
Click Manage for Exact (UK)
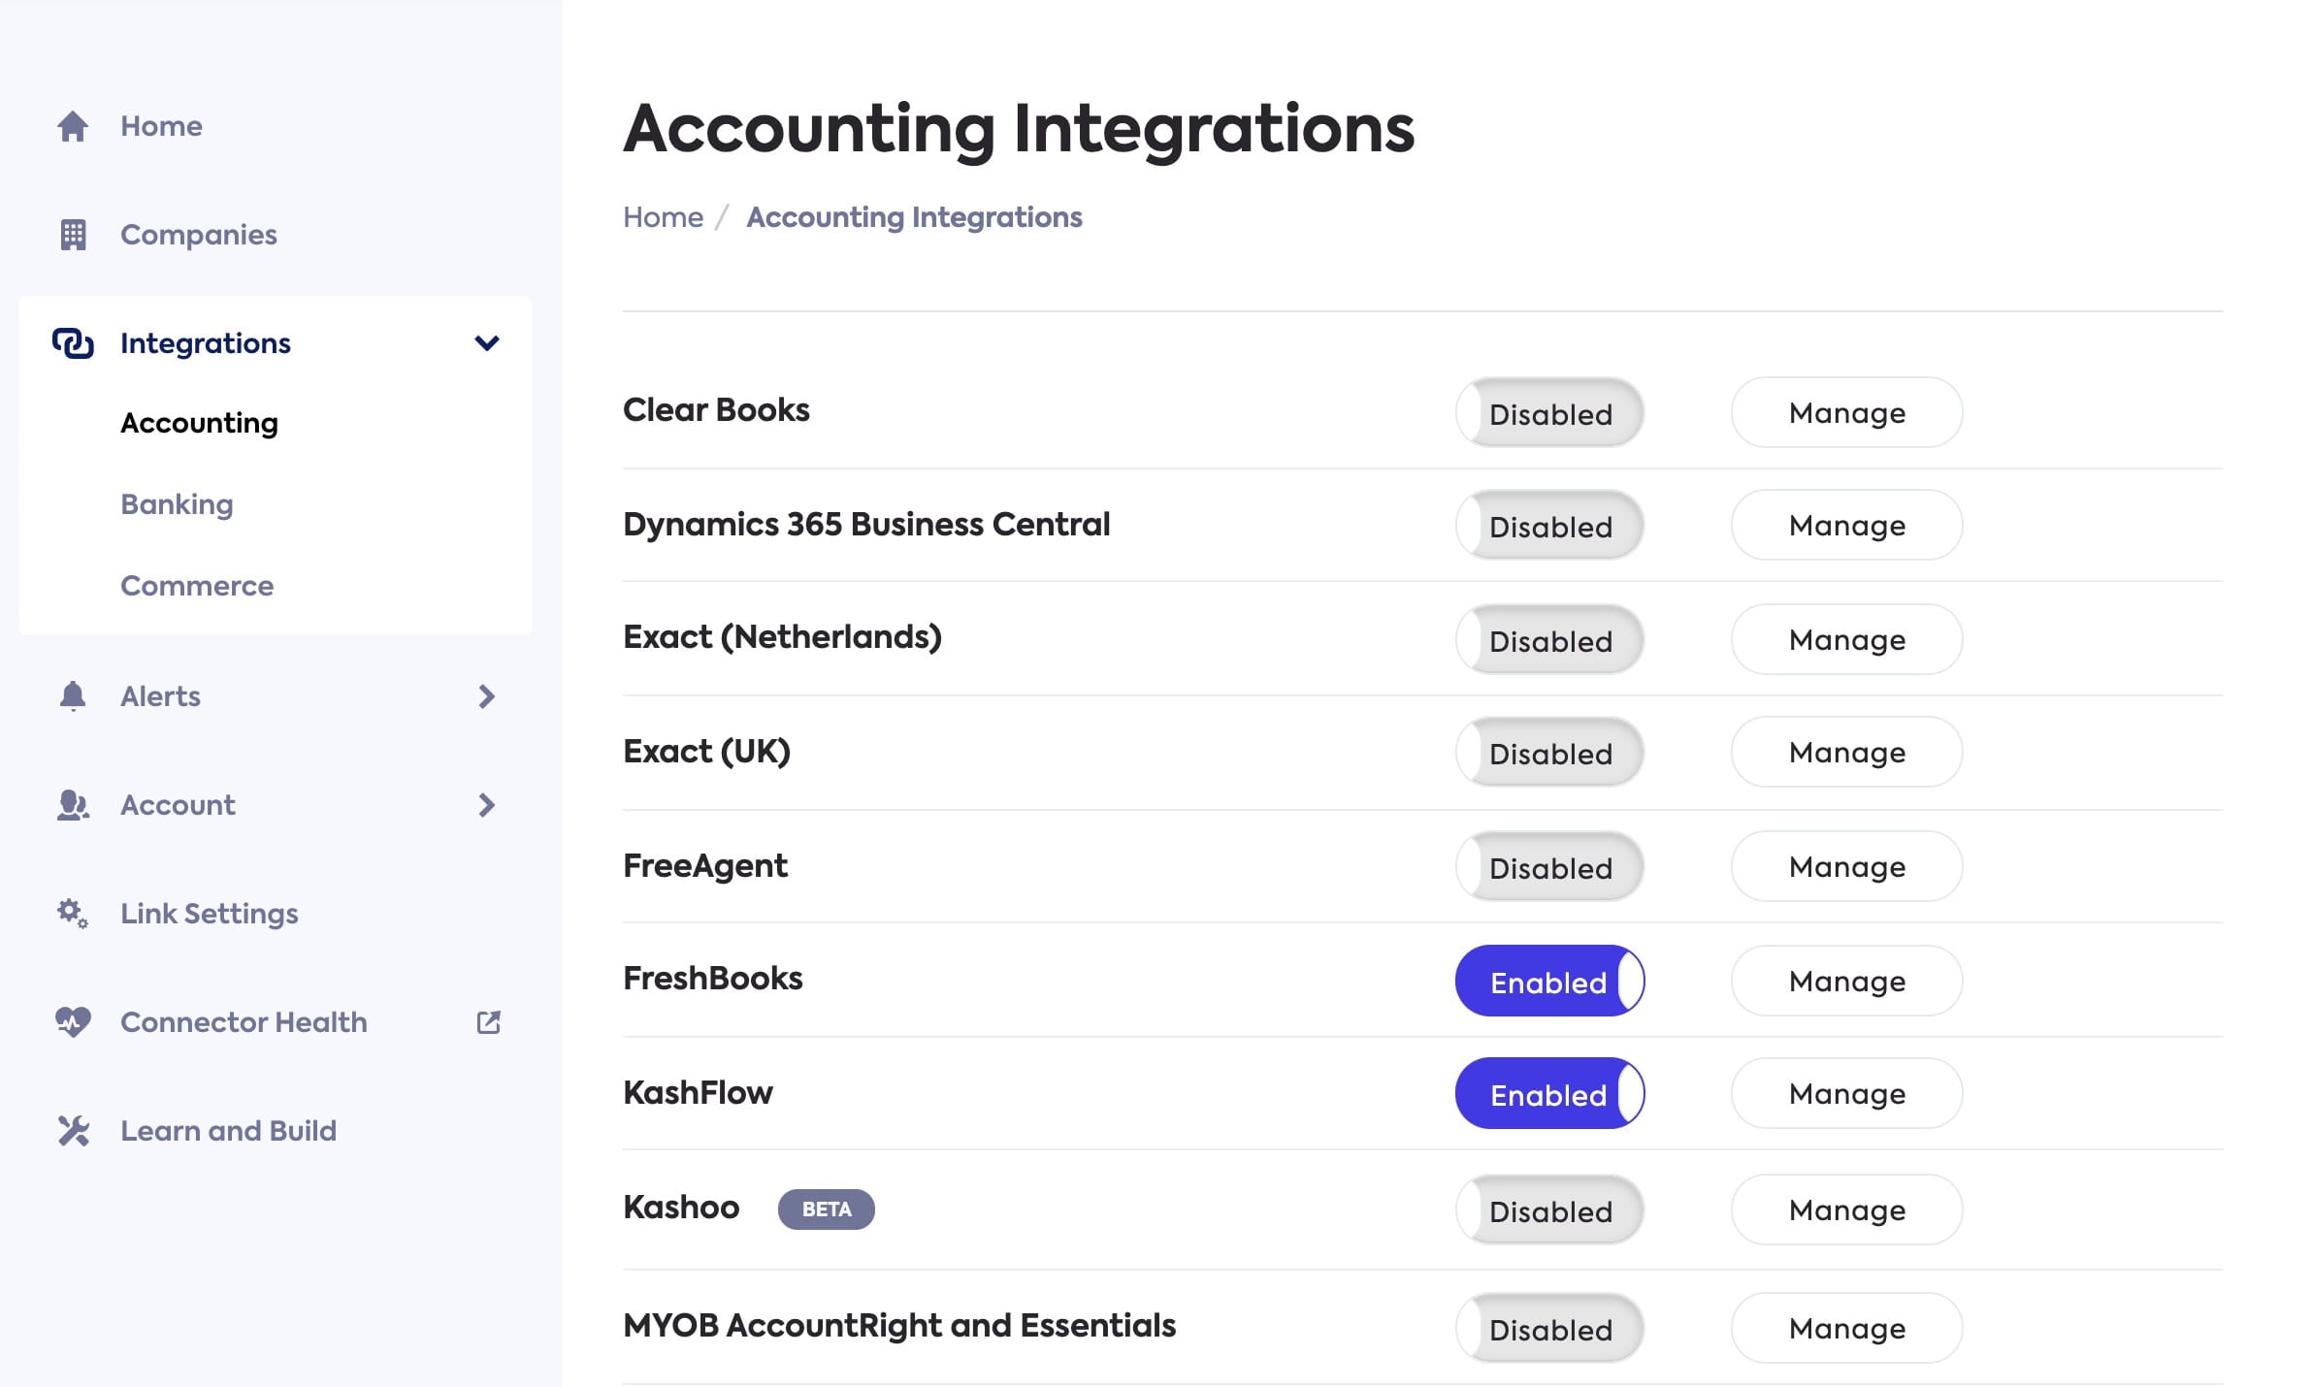(x=1846, y=753)
